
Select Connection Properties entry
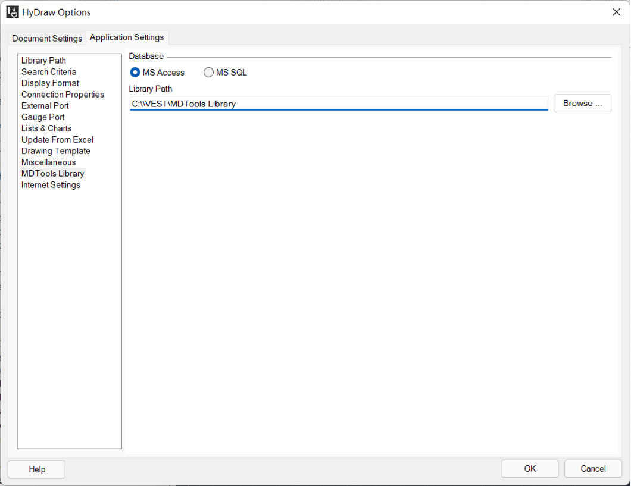pyautogui.click(x=63, y=94)
